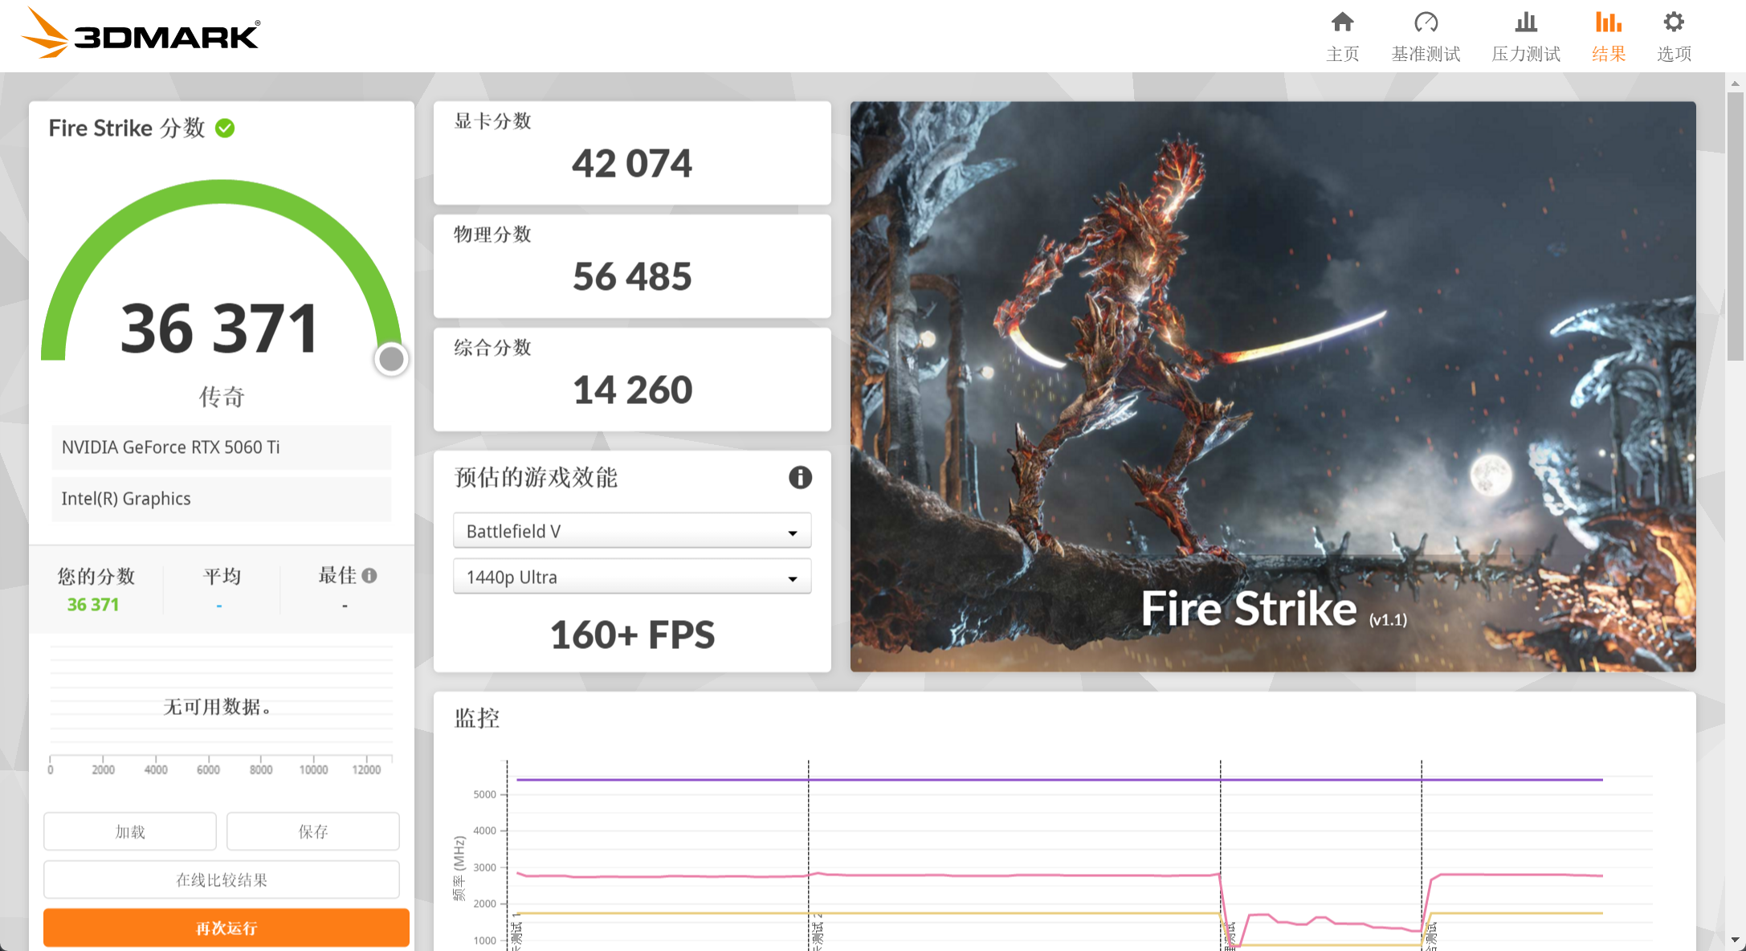Click info icon beside estimated game performance
The width and height of the screenshot is (1746, 951).
[800, 477]
